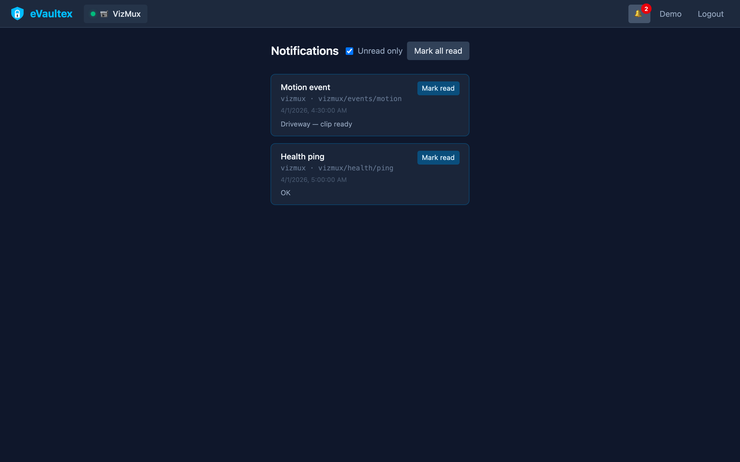Open the VizMux app tab

pyautogui.click(x=116, y=14)
